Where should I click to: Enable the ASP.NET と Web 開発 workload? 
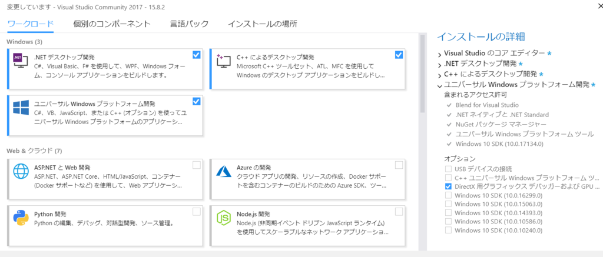197,165
